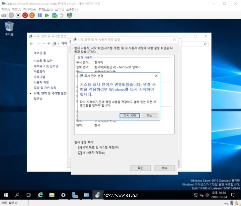Image resolution: width=241 pixels, height=206 pixels.
Task: Open 하드웨어 category
Action: pos(39,71)
